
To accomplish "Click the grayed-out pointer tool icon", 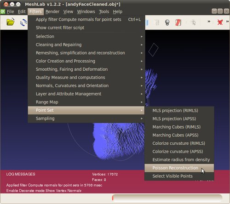I will click(194, 23).
